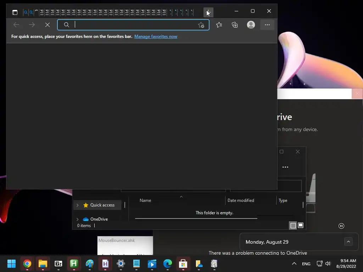Viewport: 363px width, 272px height.
Task: Open File Explorer See more ellipsis menu
Action: click(285, 167)
